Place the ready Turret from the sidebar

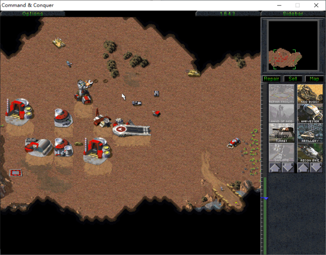282,133
